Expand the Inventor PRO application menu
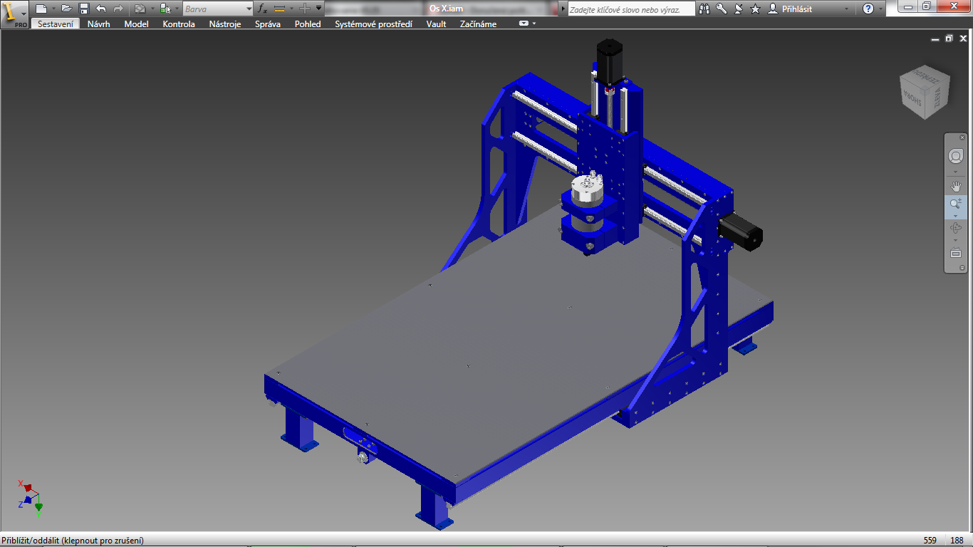Screen dimensions: 973x547 tap(14, 13)
